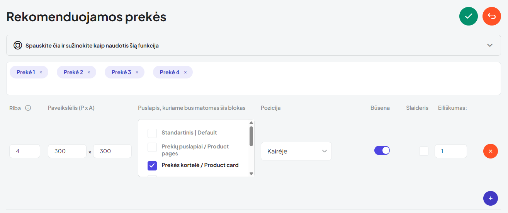Delete the row with the orange x button

tap(491, 151)
